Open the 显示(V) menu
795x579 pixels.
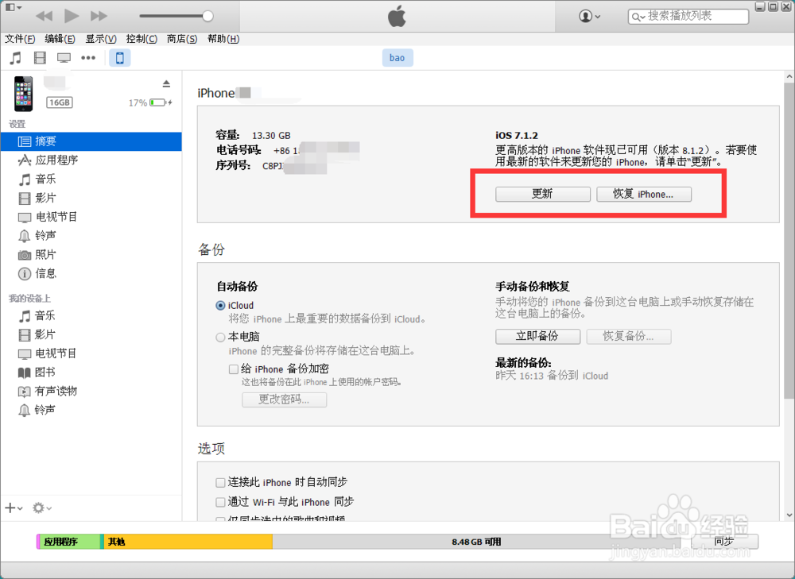[101, 39]
